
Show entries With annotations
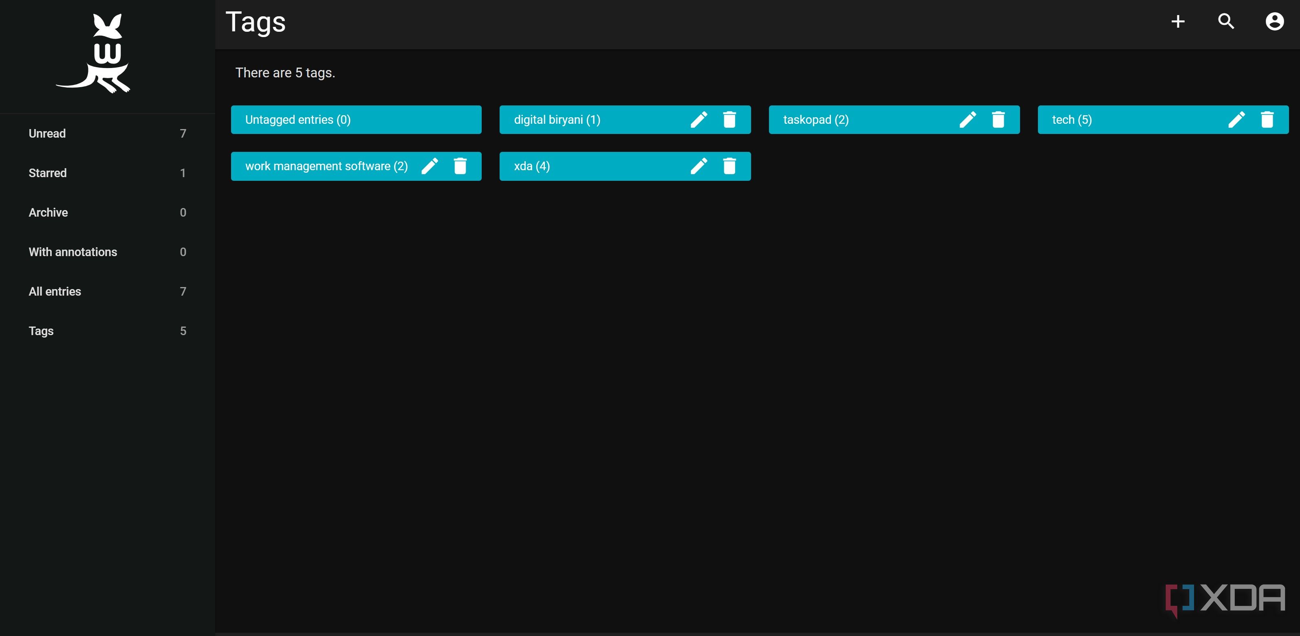coord(108,252)
